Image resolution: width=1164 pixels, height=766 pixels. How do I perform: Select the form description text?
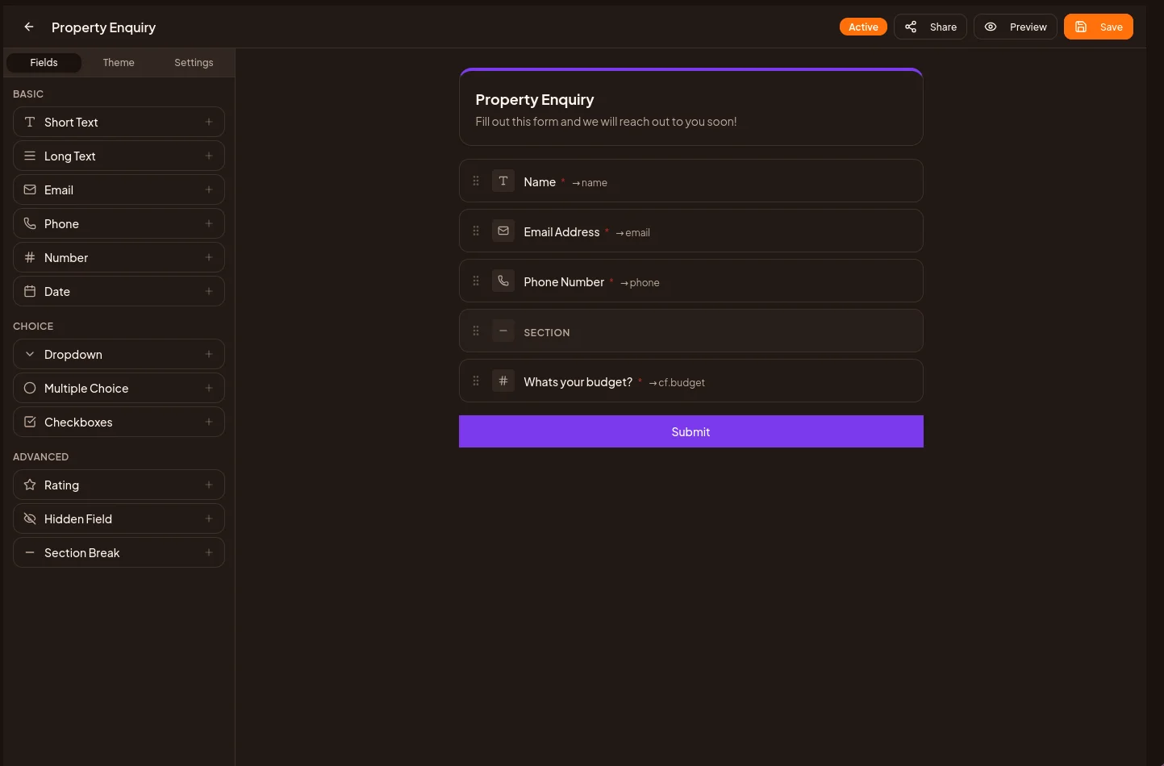606,122
